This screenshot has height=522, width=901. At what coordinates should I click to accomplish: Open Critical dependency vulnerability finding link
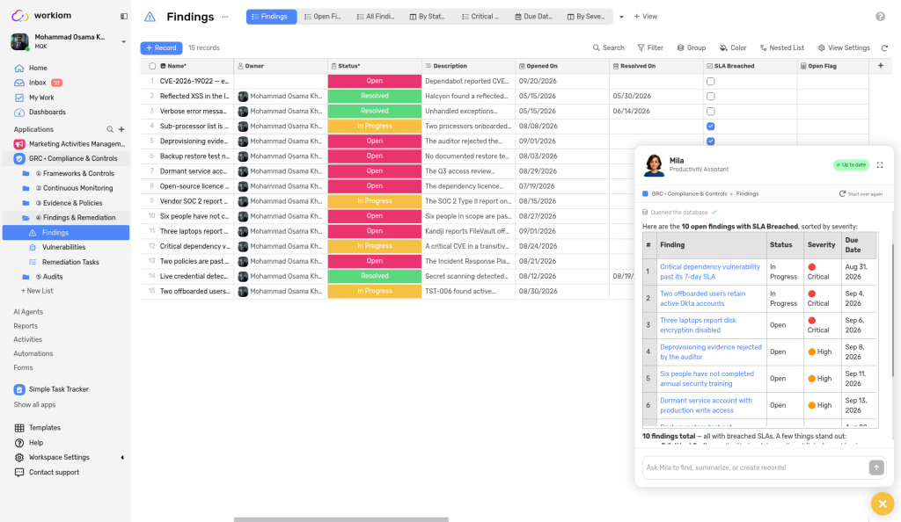pyautogui.click(x=710, y=272)
